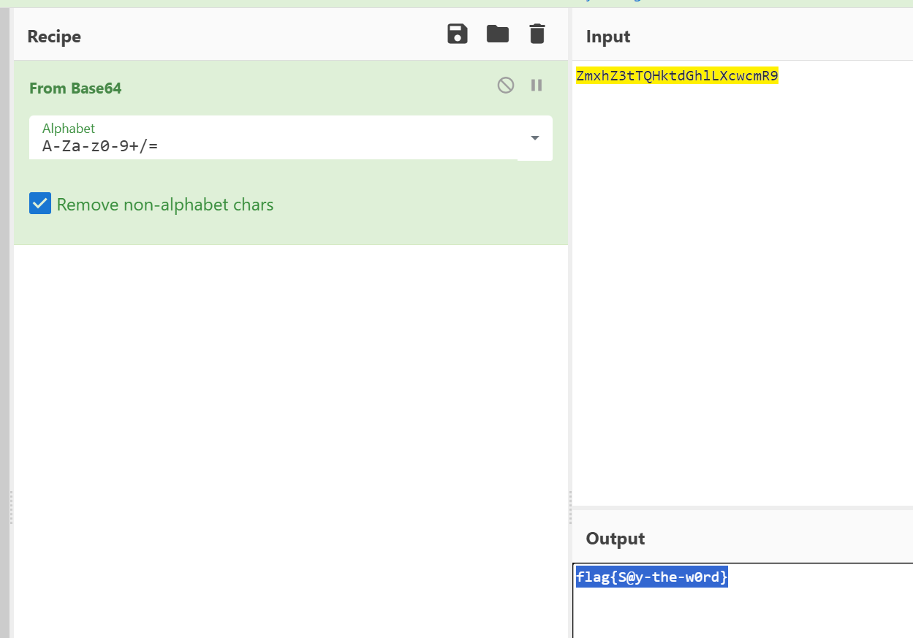This screenshot has width=913, height=638.
Task: Disable the From Base64 operation
Action: (x=506, y=86)
